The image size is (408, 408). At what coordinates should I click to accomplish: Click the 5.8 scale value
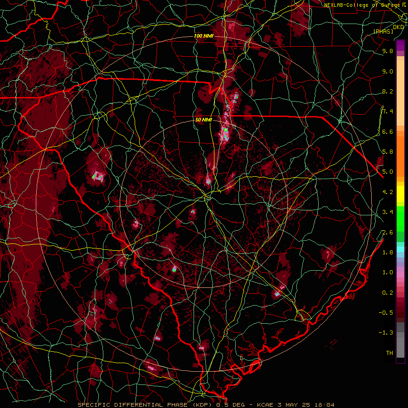point(388,152)
